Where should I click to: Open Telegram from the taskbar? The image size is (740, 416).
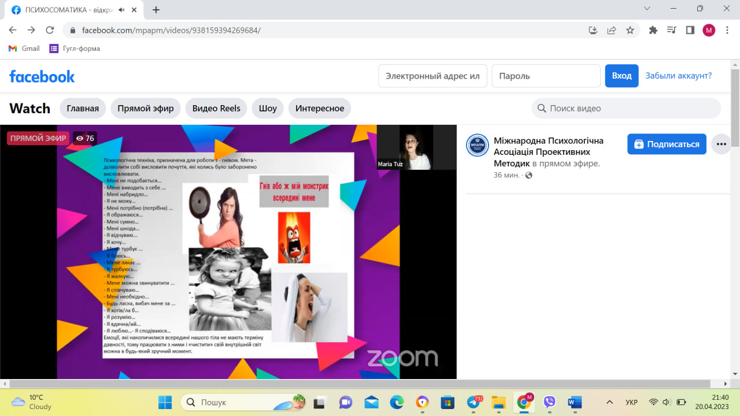click(473, 402)
